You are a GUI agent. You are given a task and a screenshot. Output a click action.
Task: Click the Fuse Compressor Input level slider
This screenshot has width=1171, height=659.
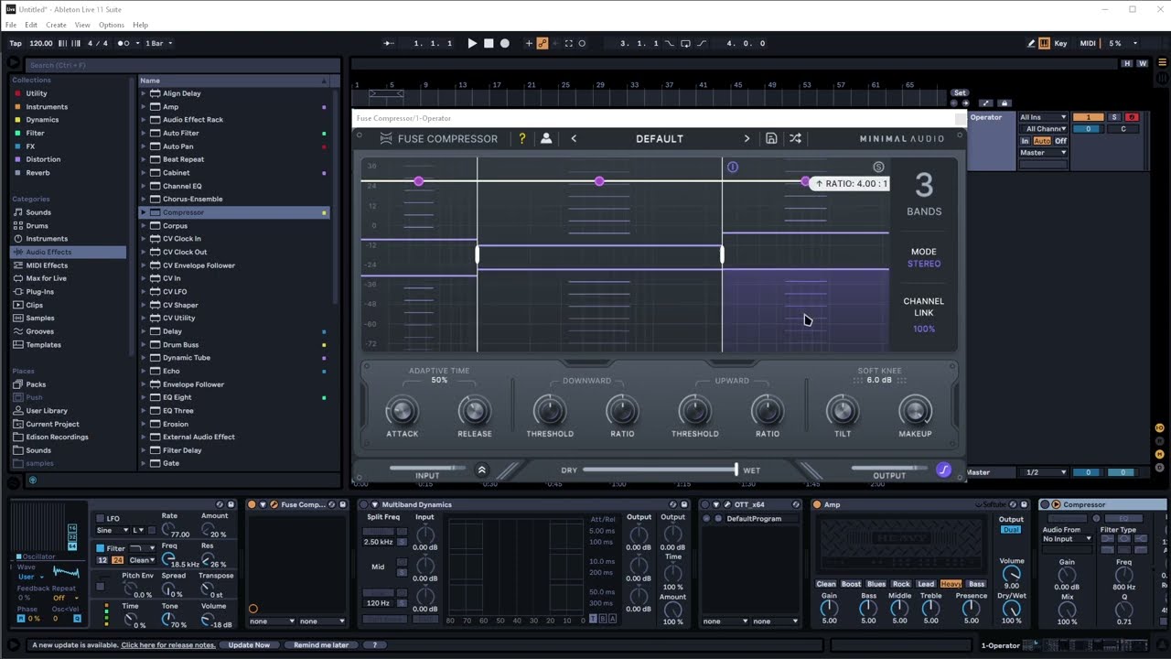(x=427, y=468)
